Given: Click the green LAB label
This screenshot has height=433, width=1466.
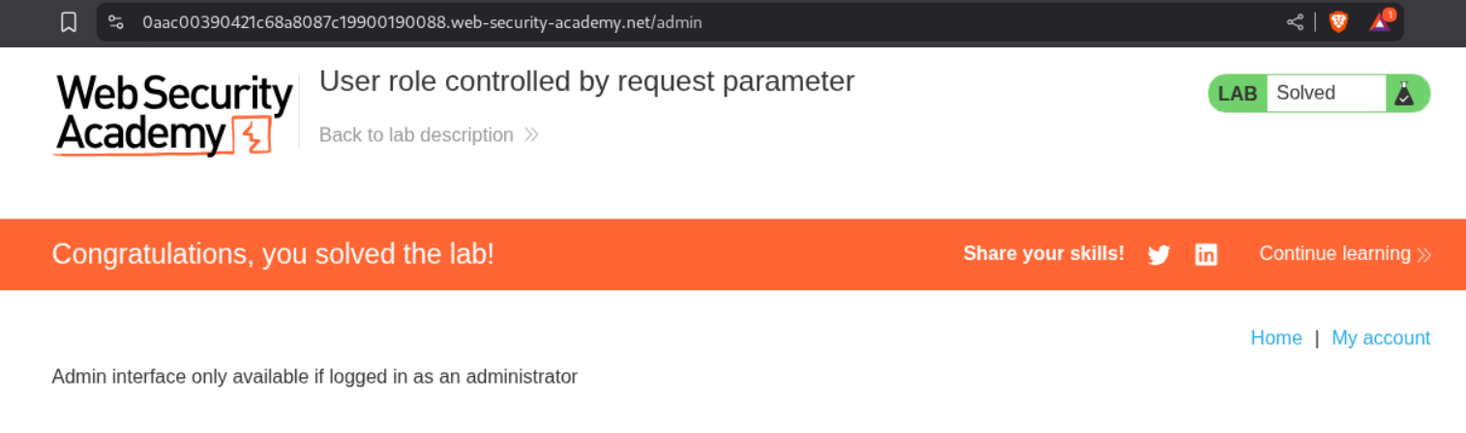Looking at the screenshot, I should (x=1238, y=94).
